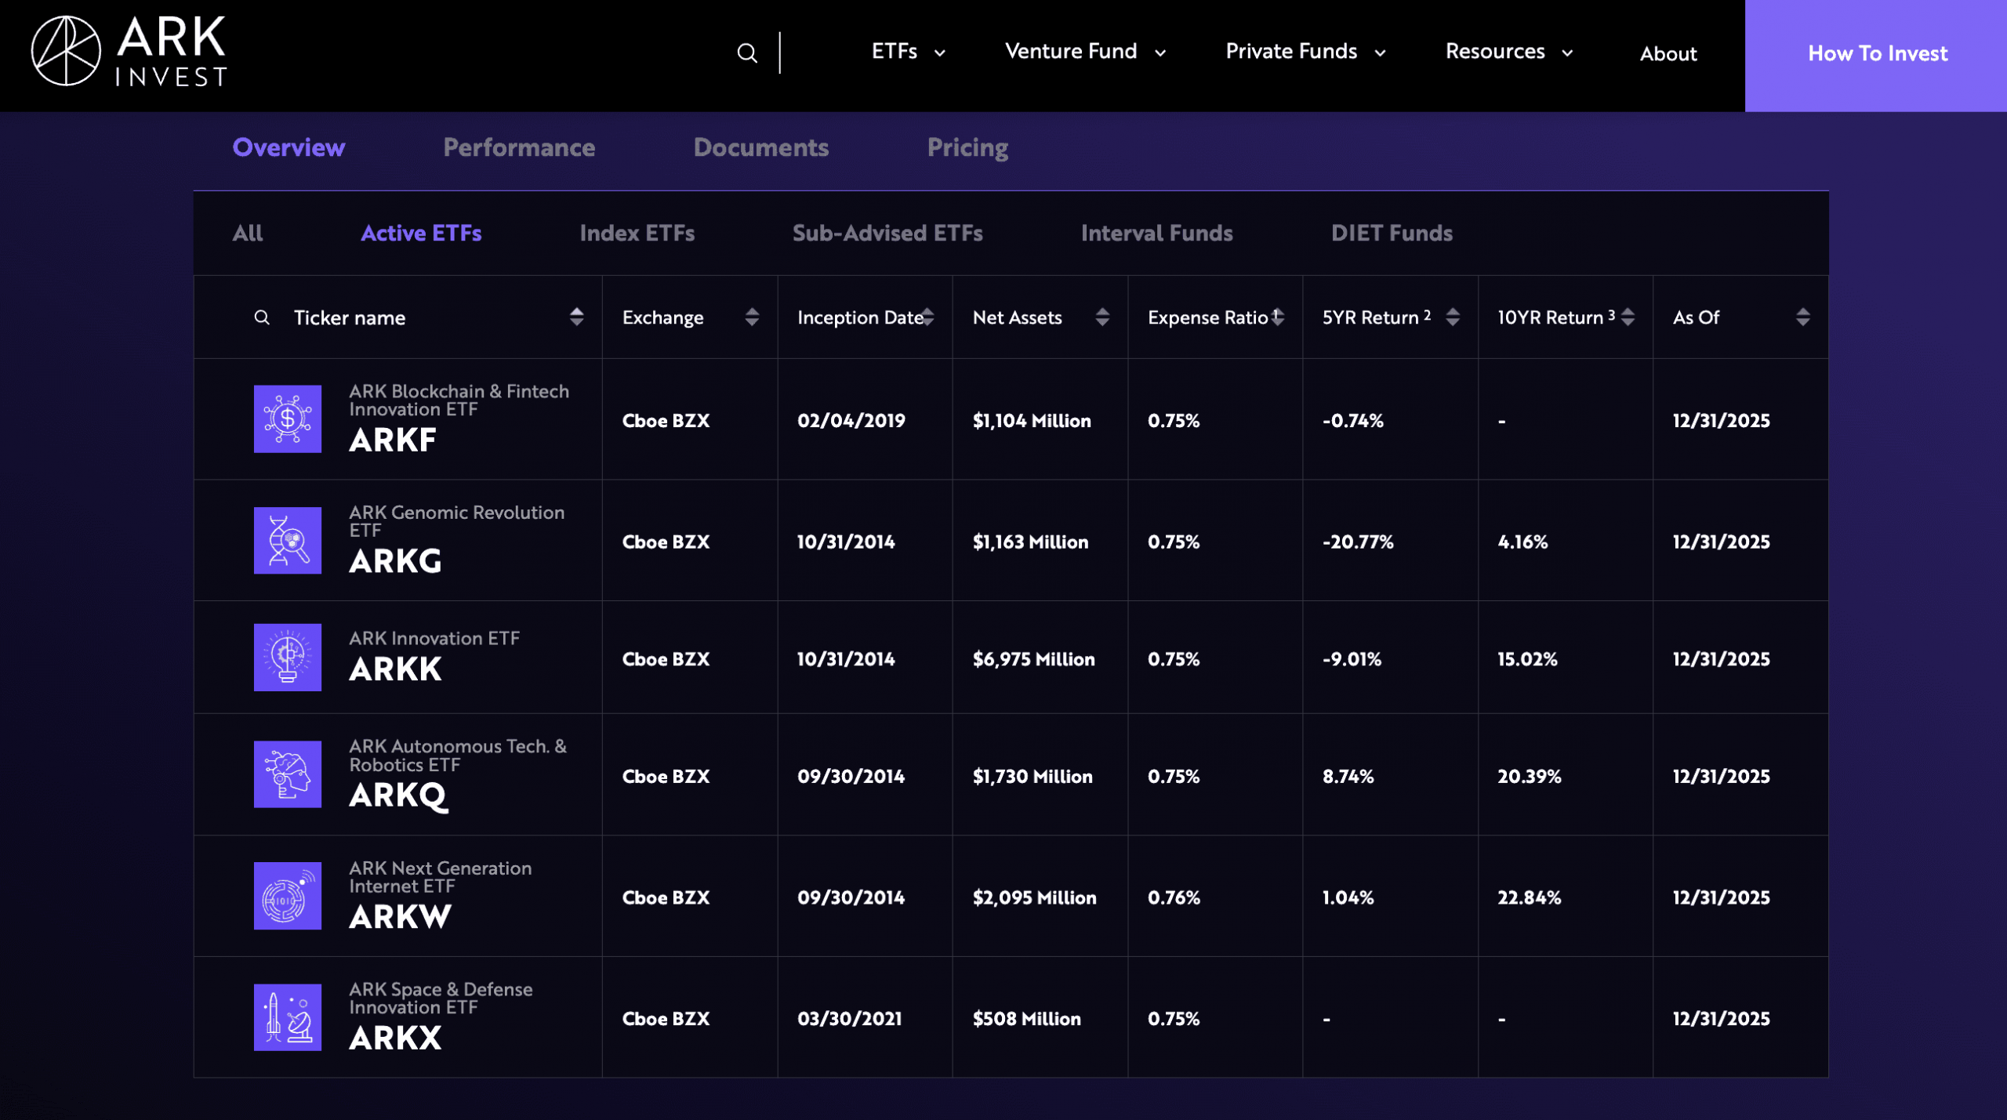This screenshot has height=1120, width=2007.
Task: Sort table by Net Assets column
Action: (x=1102, y=317)
